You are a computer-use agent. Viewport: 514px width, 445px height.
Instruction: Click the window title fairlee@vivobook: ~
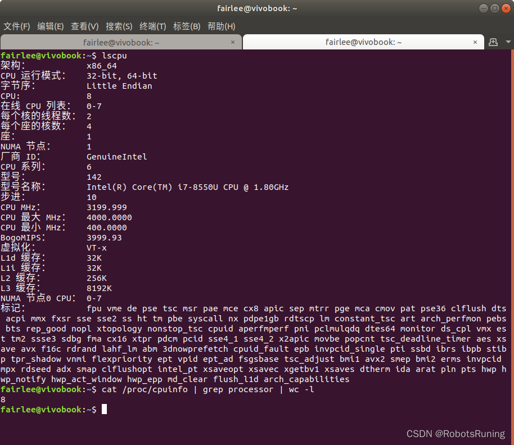click(256, 8)
